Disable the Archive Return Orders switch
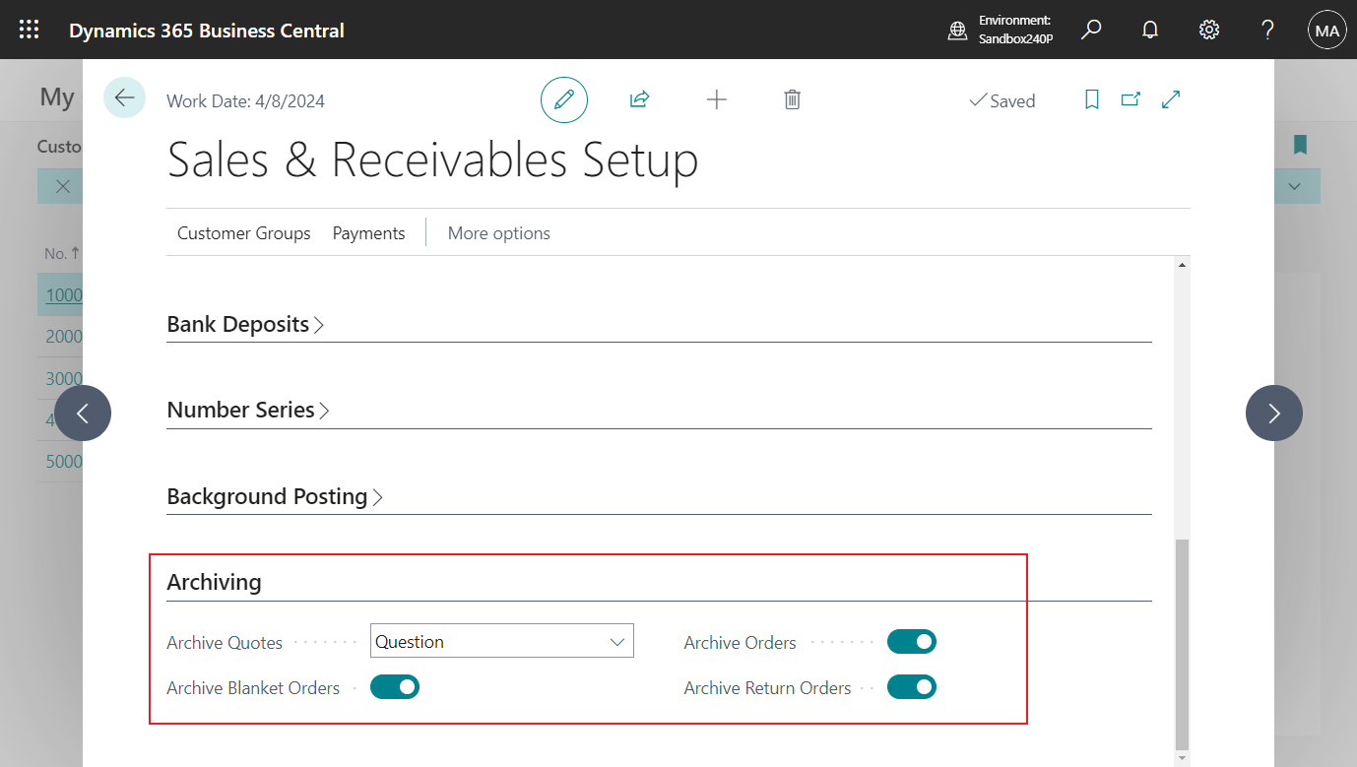 [911, 687]
